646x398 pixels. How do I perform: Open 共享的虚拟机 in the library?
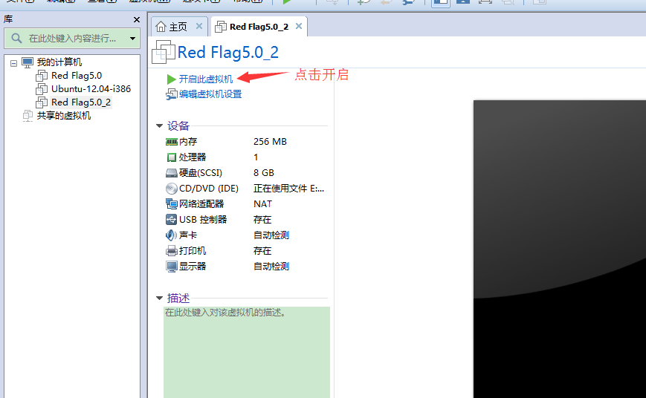(64, 116)
